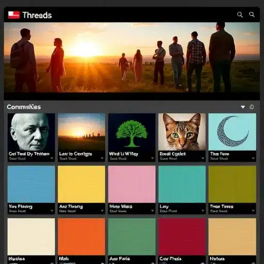Expand the chevron under the cat tile
Screen dimensions: 264x264
pos(203,158)
